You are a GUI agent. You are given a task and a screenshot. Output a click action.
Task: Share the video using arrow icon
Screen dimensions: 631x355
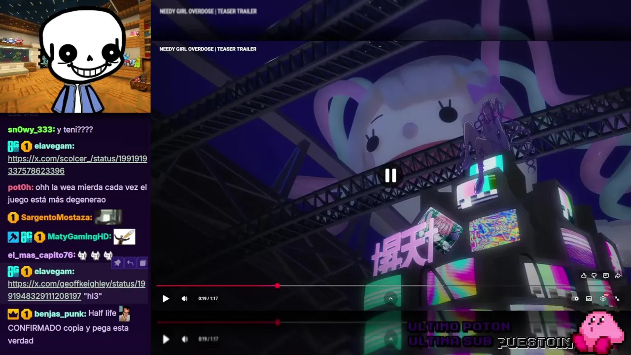pos(618,276)
